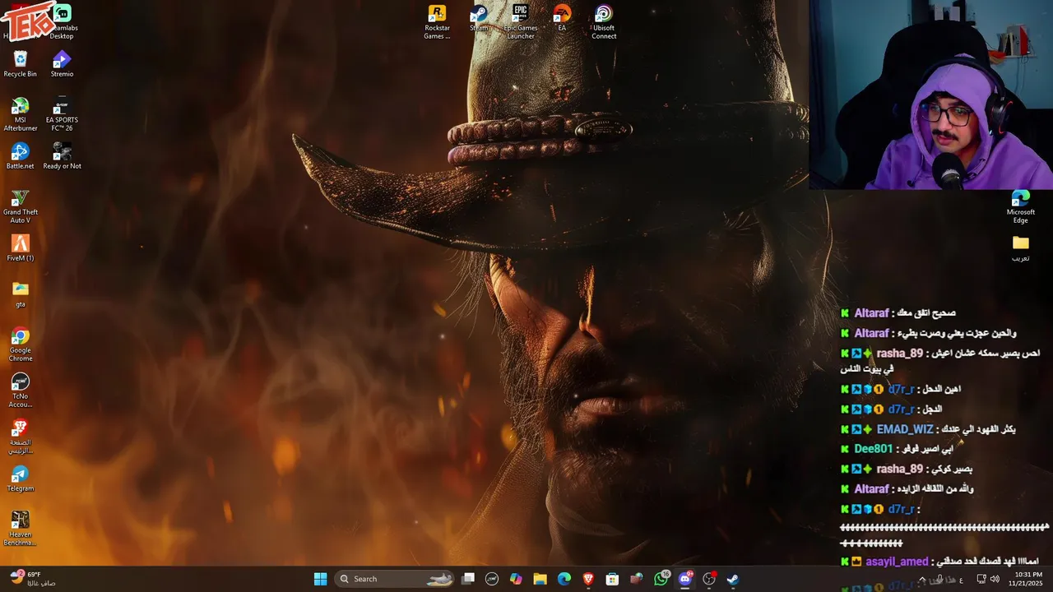Select the Brave-style Arabic-labeled desktop shortcut
Screen dimensions: 1053x592
21,437
